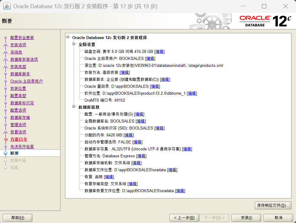
Task: Select the 源位置 products.xml path row
Action: (x=154, y=65)
